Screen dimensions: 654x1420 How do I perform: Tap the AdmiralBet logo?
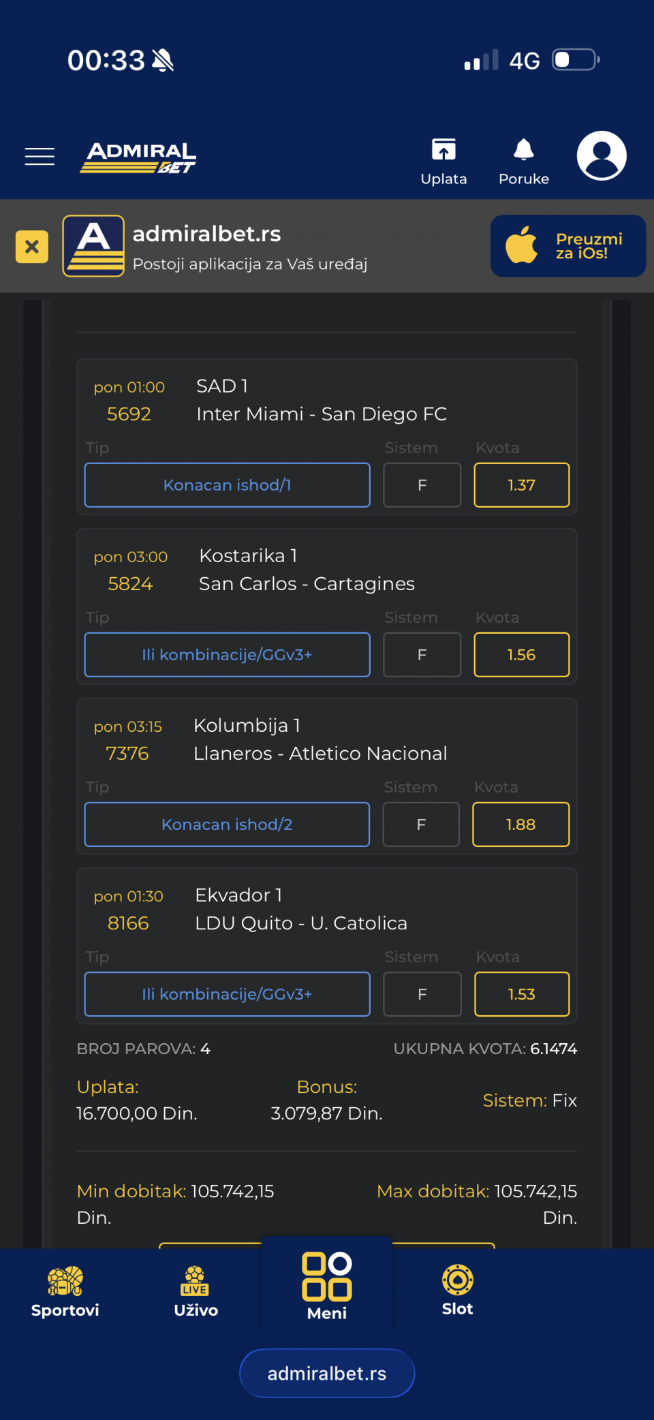point(139,158)
